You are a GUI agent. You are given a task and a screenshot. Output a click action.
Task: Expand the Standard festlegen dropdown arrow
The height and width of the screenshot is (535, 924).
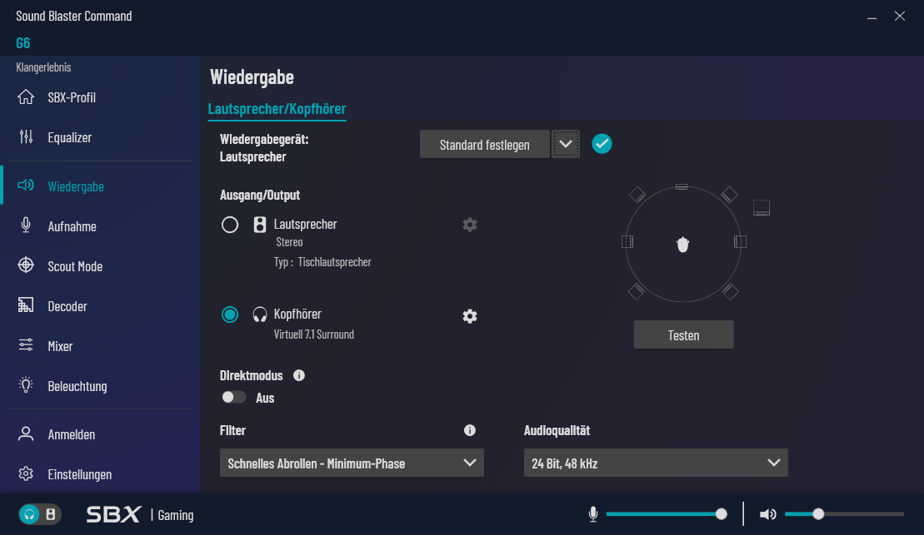pos(566,144)
